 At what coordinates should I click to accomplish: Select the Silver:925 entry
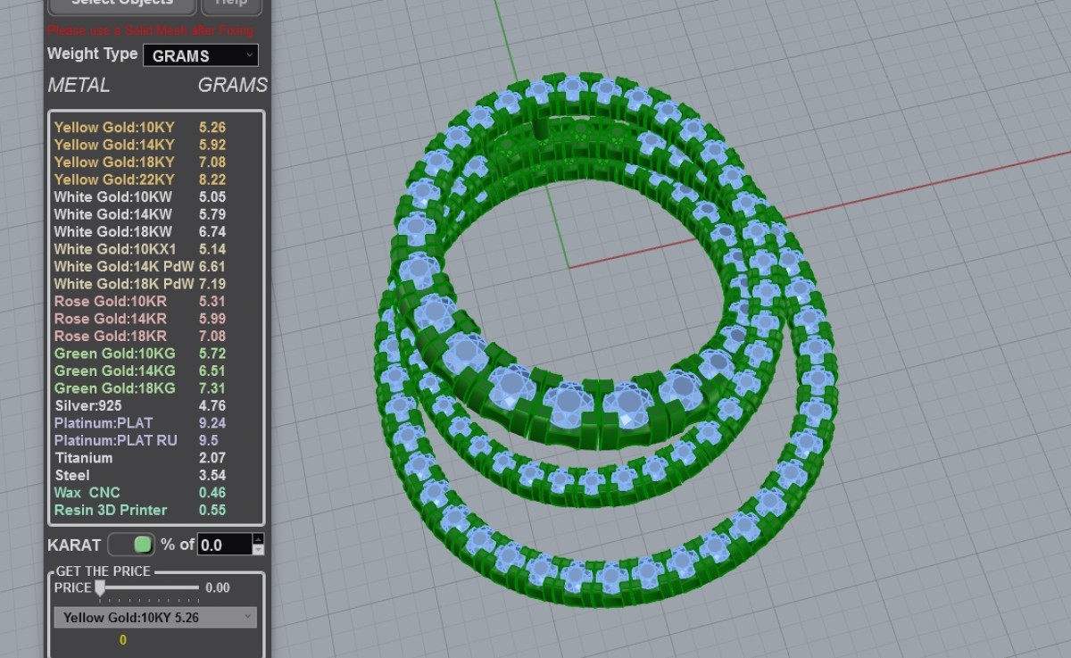pyautogui.click(x=87, y=405)
